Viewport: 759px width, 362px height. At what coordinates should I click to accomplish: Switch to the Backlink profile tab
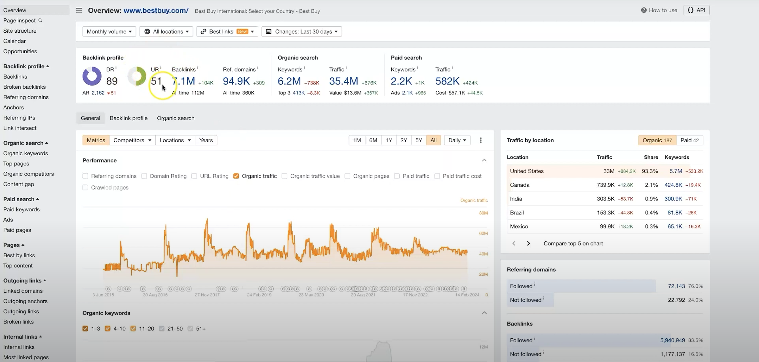coord(128,118)
